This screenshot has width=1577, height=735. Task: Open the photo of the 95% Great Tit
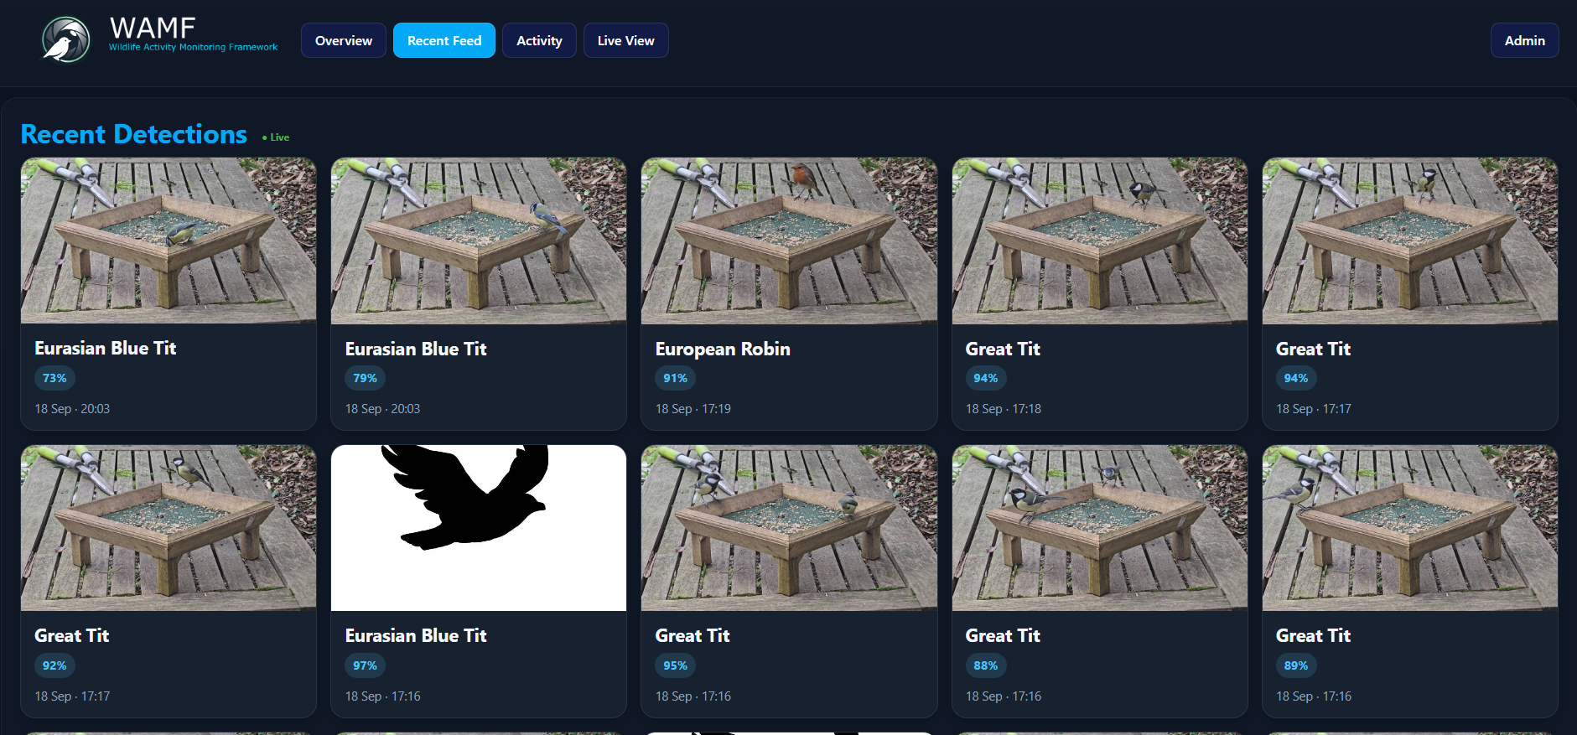789,528
